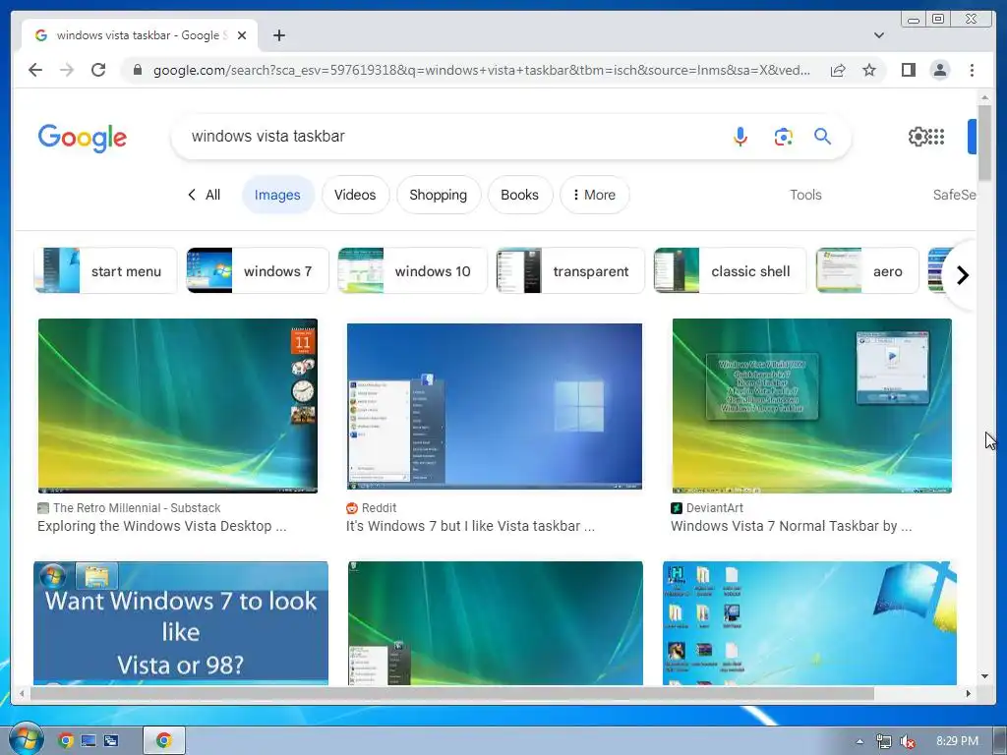Click the vertical scrollbar up arrow
Screen dimensions: 1007x755
(985, 97)
